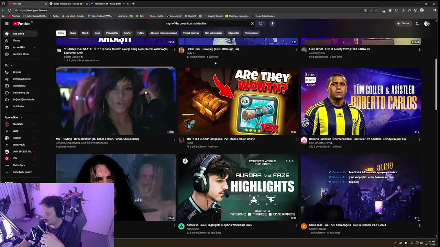Open options for Roberto Carlos video
This screenshot has height=247, width=440.
pyautogui.click(x=419, y=139)
